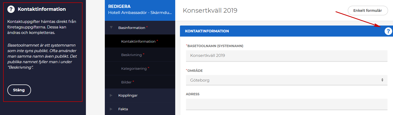The image size is (393, 115).
Task: Focus the empty Adress field
Action: (286, 104)
